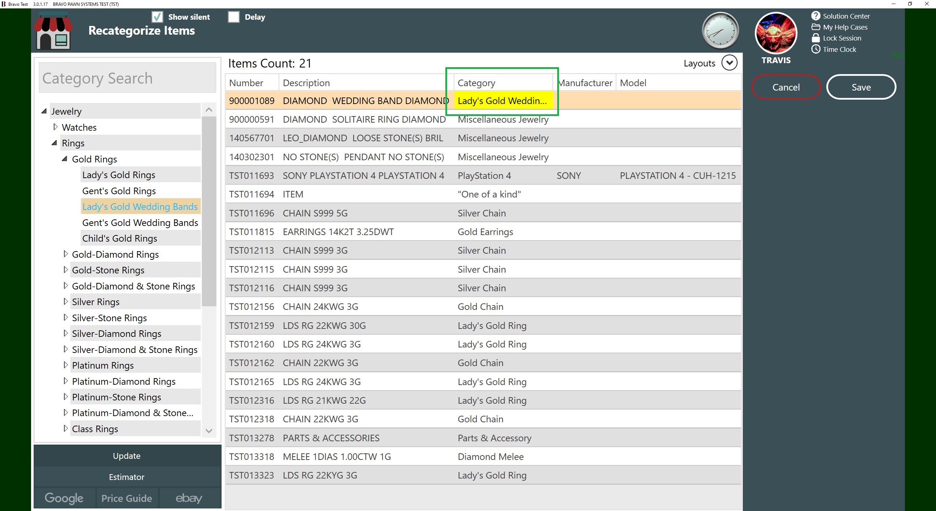Expand the Watches tree node
The width and height of the screenshot is (936, 511).
(x=56, y=127)
